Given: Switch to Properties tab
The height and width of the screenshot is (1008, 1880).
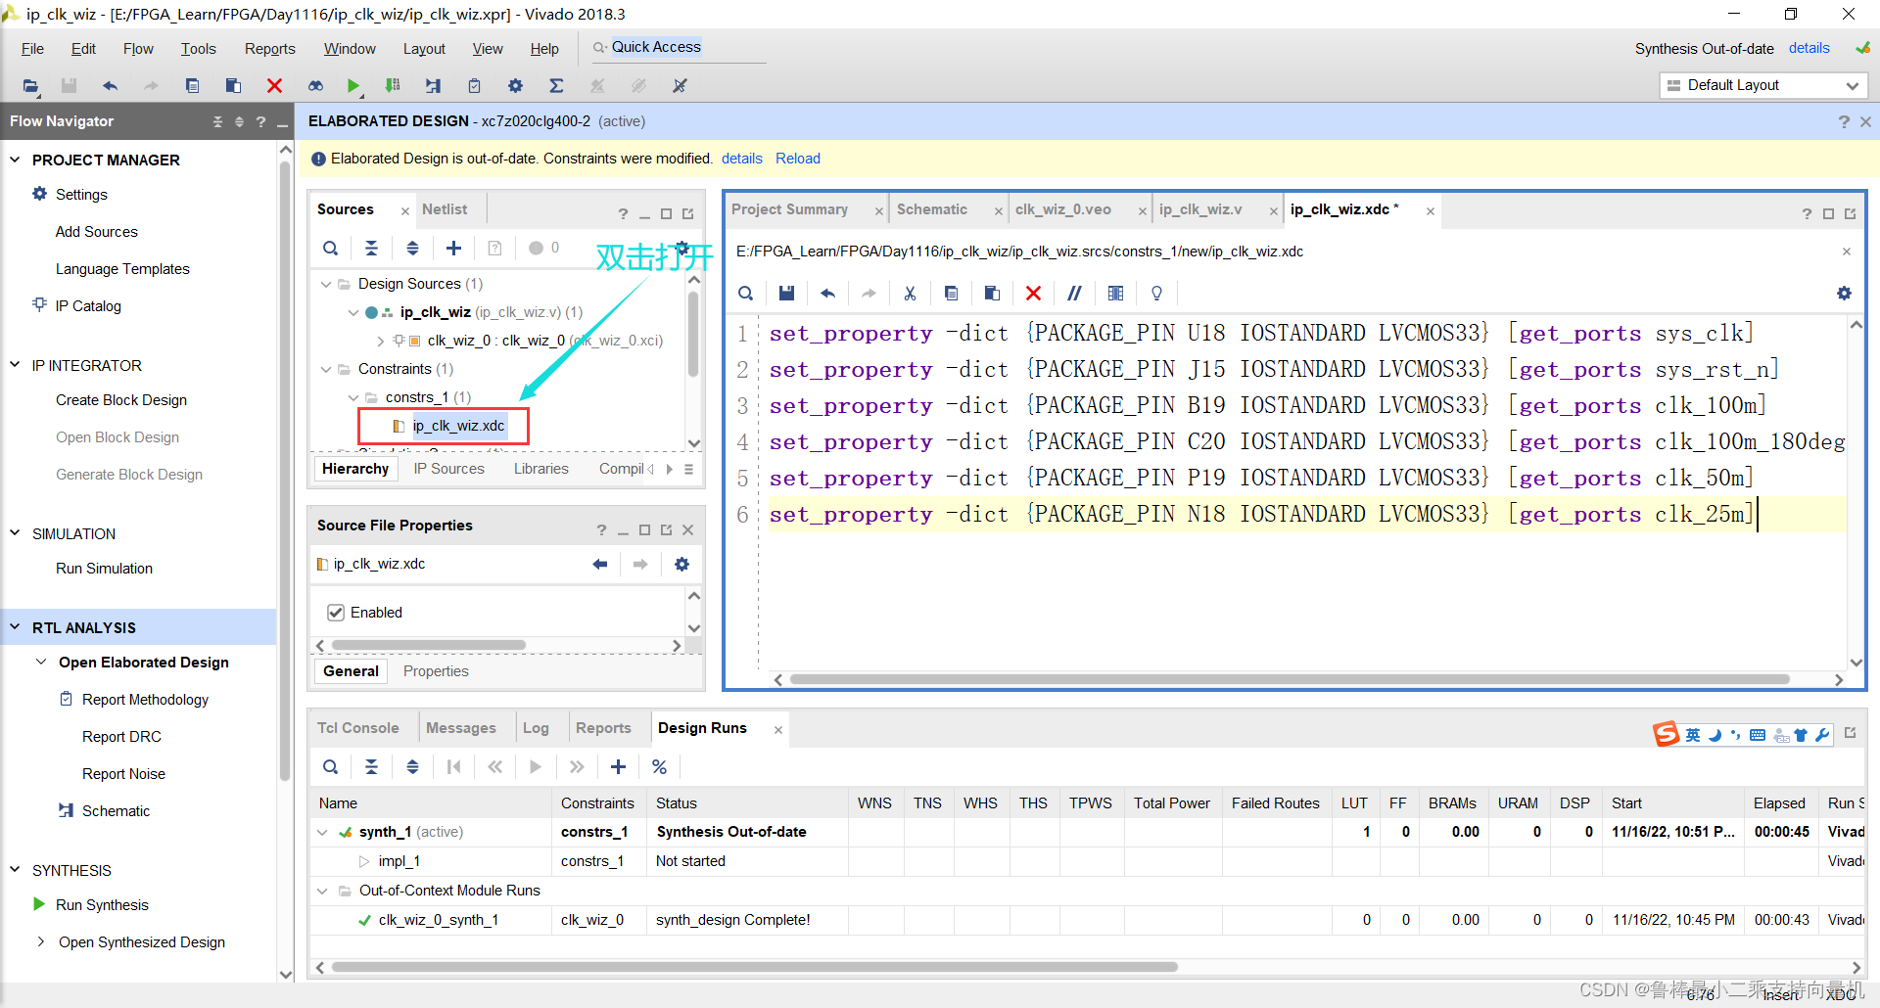Looking at the screenshot, I should click(436, 671).
